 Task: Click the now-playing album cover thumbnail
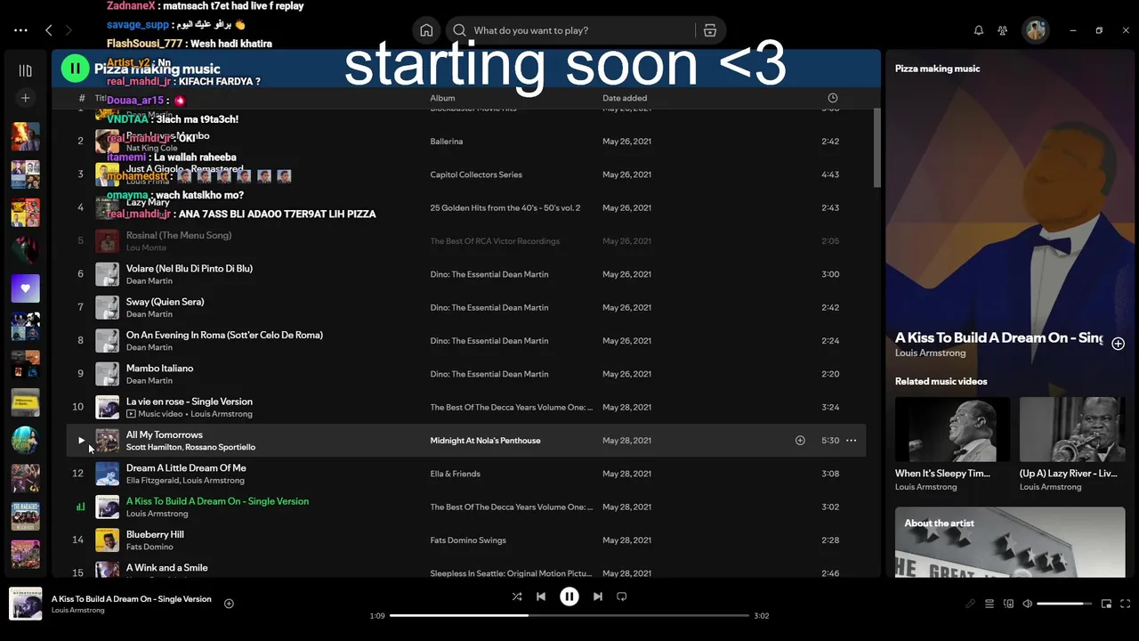tap(25, 604)
